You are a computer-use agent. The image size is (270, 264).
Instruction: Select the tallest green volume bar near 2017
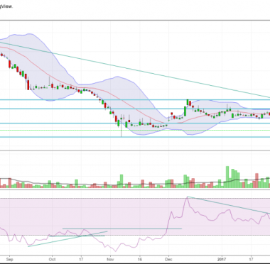tap(227, 177)
